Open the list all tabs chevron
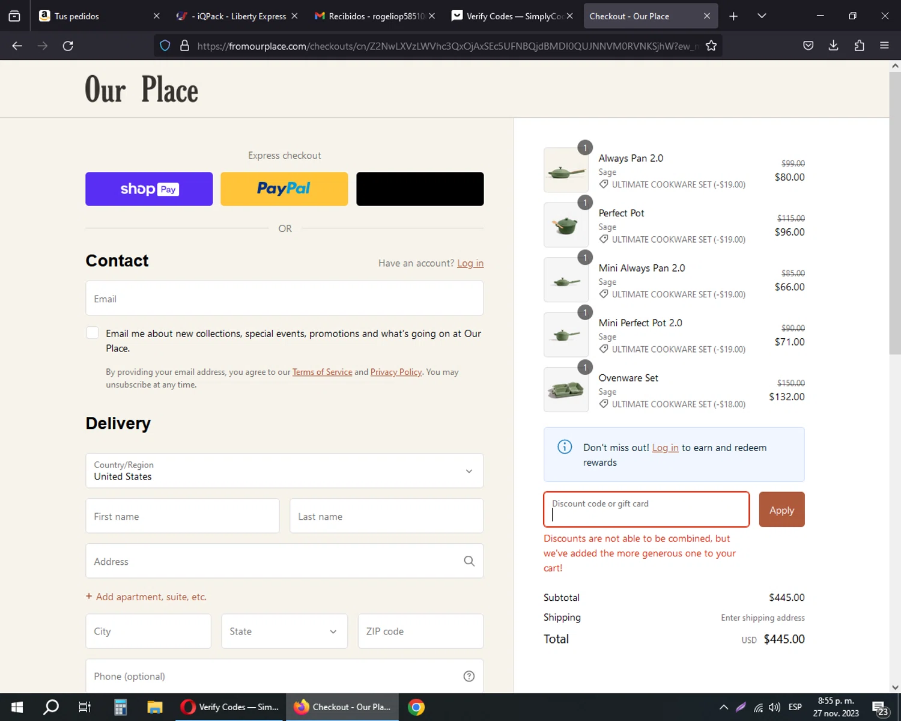This screenshot has height=721, width=901. click(x=762, y=16)
